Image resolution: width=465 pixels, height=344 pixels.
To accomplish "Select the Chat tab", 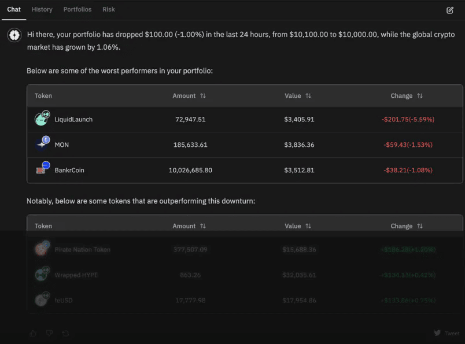I will click(x=14, y=9).
